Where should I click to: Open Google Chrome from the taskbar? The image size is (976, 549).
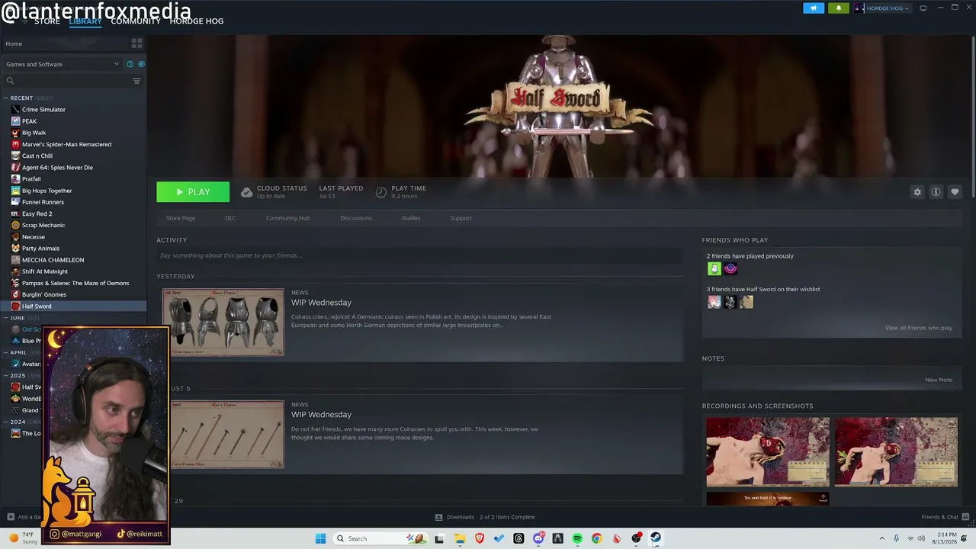pyautogui.click(x=597, y=538)
